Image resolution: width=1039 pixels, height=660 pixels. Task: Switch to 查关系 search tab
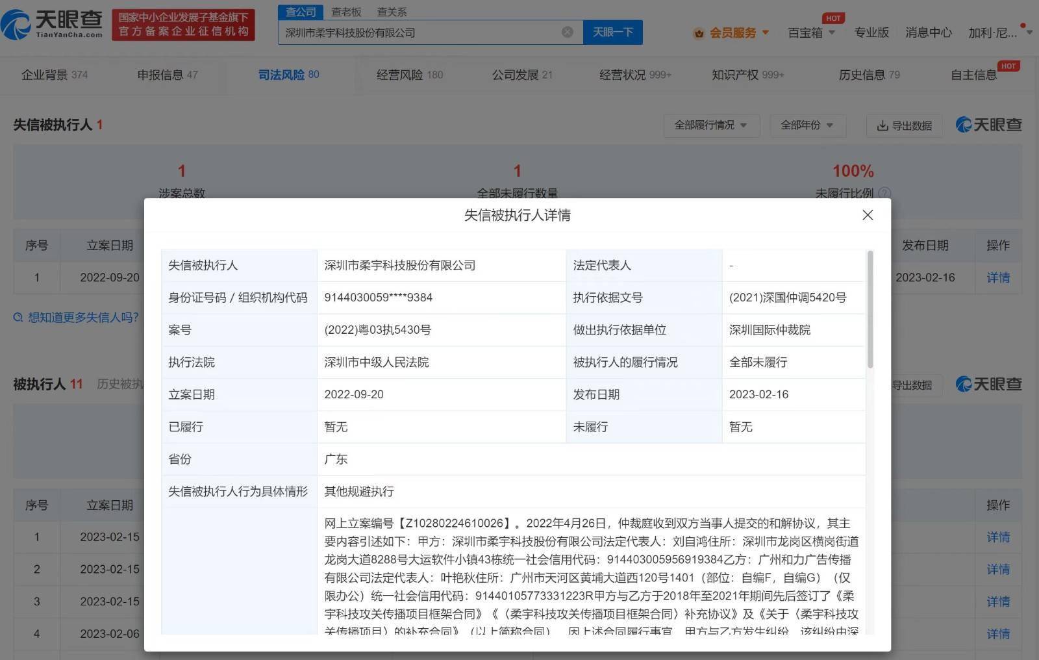click(392, 12)
